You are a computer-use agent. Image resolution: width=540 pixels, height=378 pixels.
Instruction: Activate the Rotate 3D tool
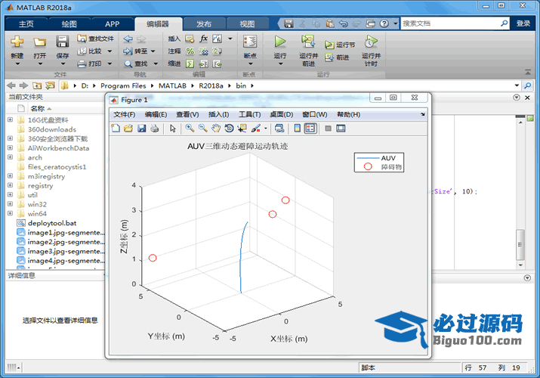[x=228, y=129]
